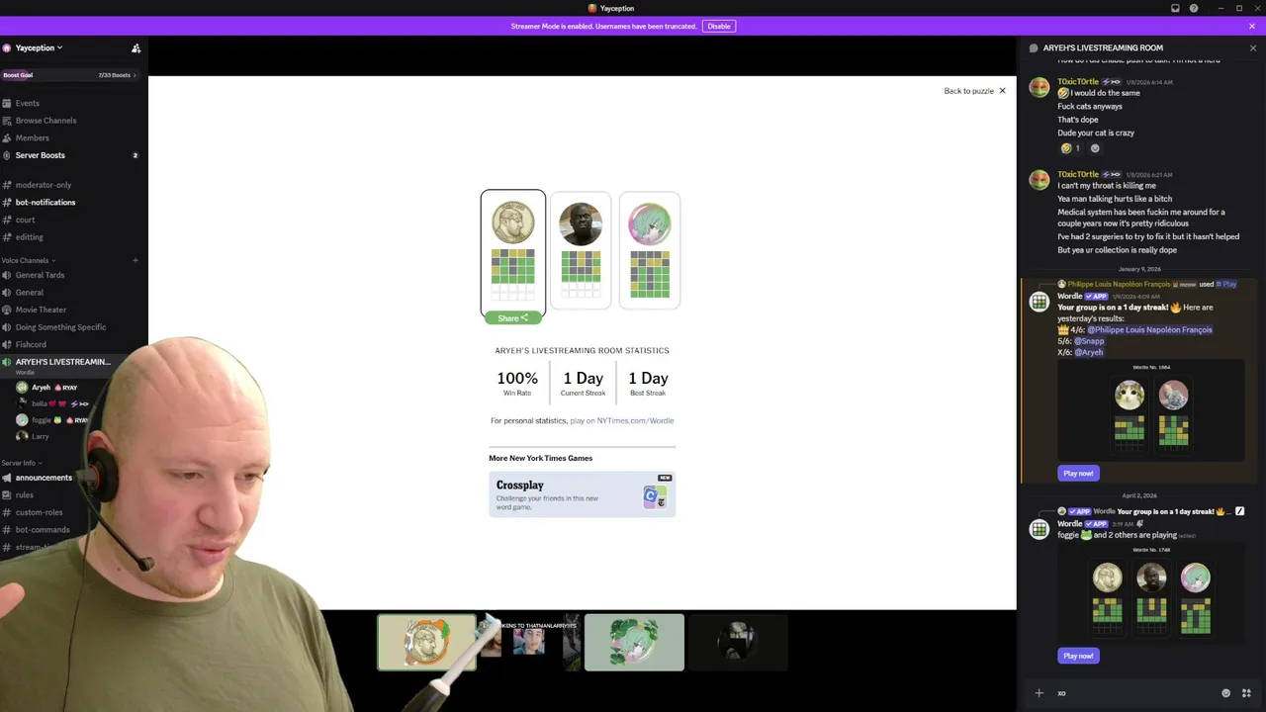Click user Larry in the voice channel
This screenshot has height=712, width=1266.
click(x=40, y=436)
